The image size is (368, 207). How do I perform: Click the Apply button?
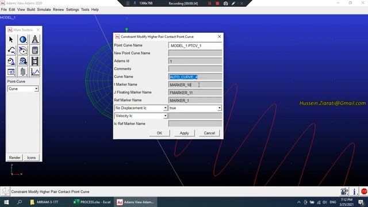click(184, 133)
